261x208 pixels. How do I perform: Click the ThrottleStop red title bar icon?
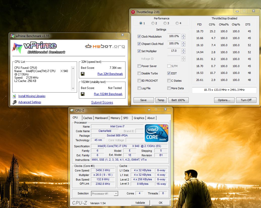(133, 12)
